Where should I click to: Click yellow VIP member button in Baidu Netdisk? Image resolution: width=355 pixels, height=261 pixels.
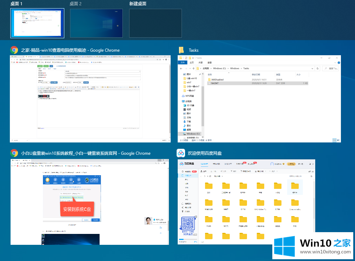click(x=291, y=164)
